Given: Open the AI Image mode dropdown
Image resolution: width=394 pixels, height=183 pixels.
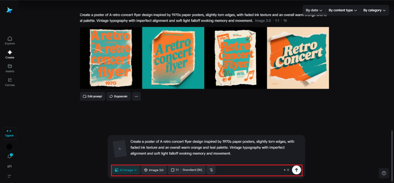Looking at the screenshot, I should 126,170.
